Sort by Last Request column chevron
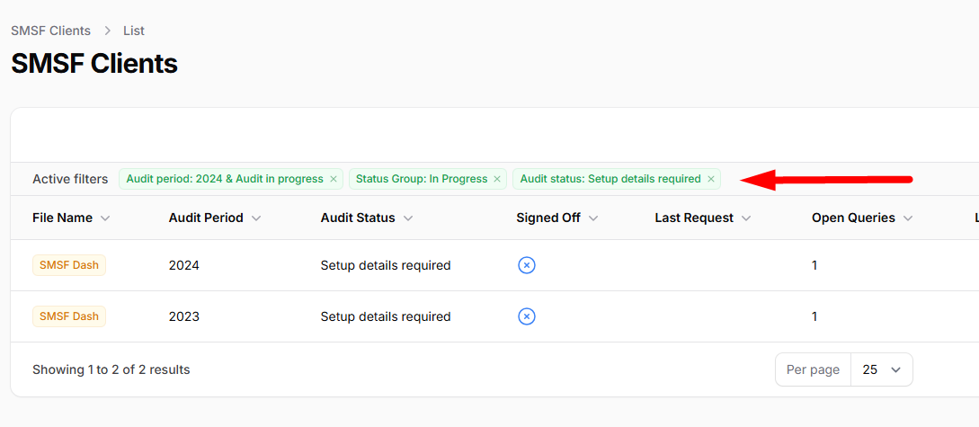Image resolution: width=979 pixels, height=427 pixels. coord(746,218)
